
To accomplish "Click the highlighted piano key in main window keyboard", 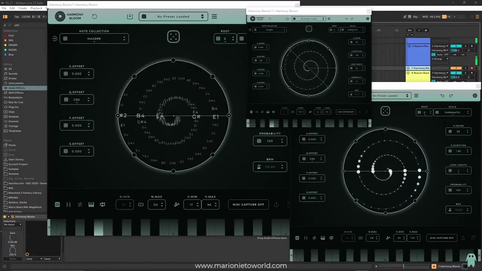I will click(x=99, y=228).
